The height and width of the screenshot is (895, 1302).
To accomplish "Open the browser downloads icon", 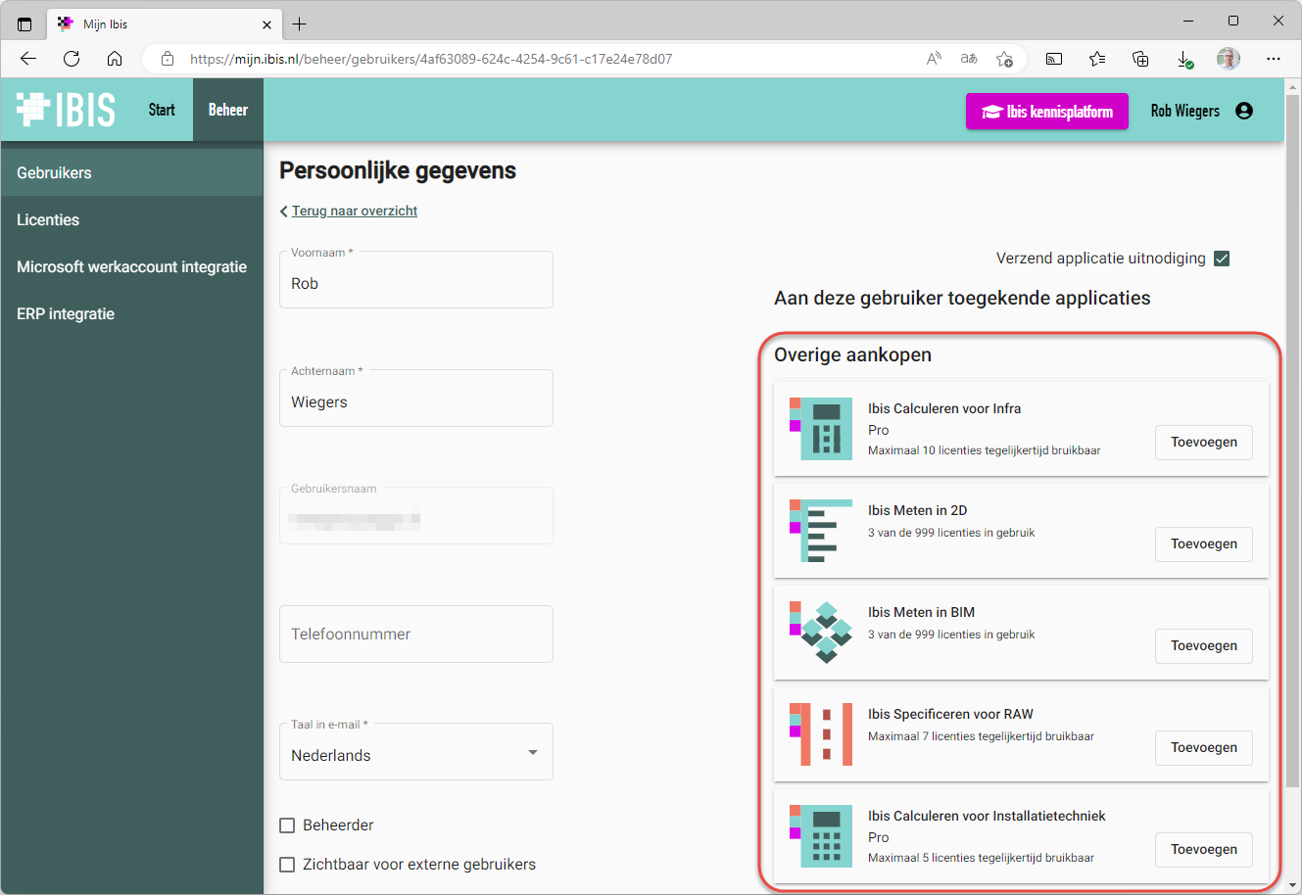I will [x=1184, y=59].
